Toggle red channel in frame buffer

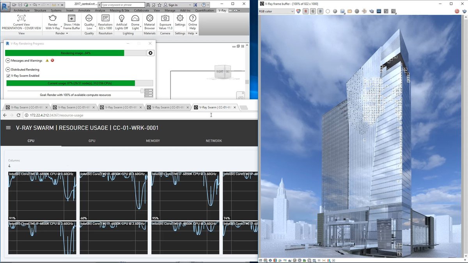click(306, 11)
